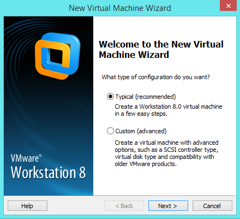The height and width of the screenshot is (219, 240).
Task: Click the 'Create a virtual machine with advanced options' description
Action: coord(166,153)
